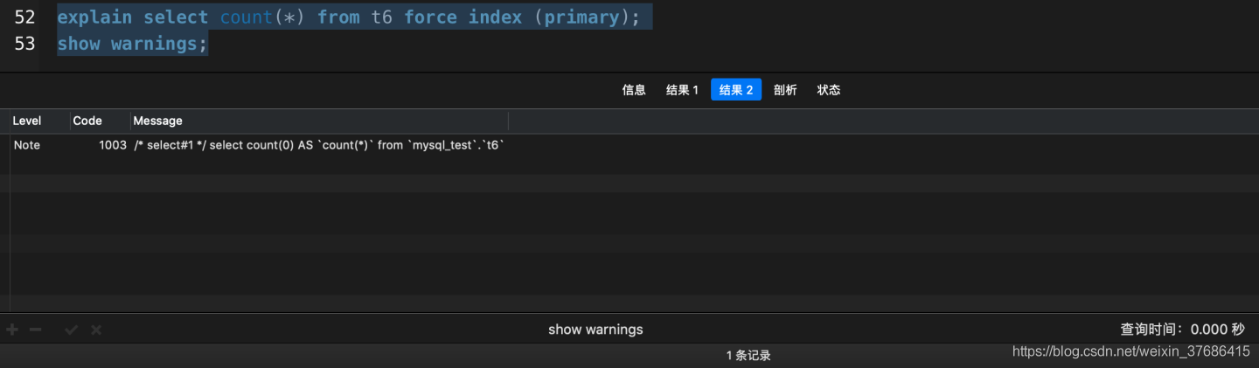Viewport: 1259px width, 368px height.
Task: Open the 结果 1 tab
Action: pos(682,90)
